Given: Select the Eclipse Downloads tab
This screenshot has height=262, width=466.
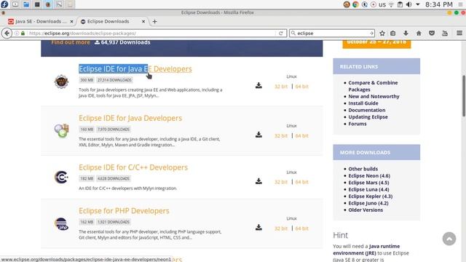Looking at the screenshot, I should click(x=108, y=21).
